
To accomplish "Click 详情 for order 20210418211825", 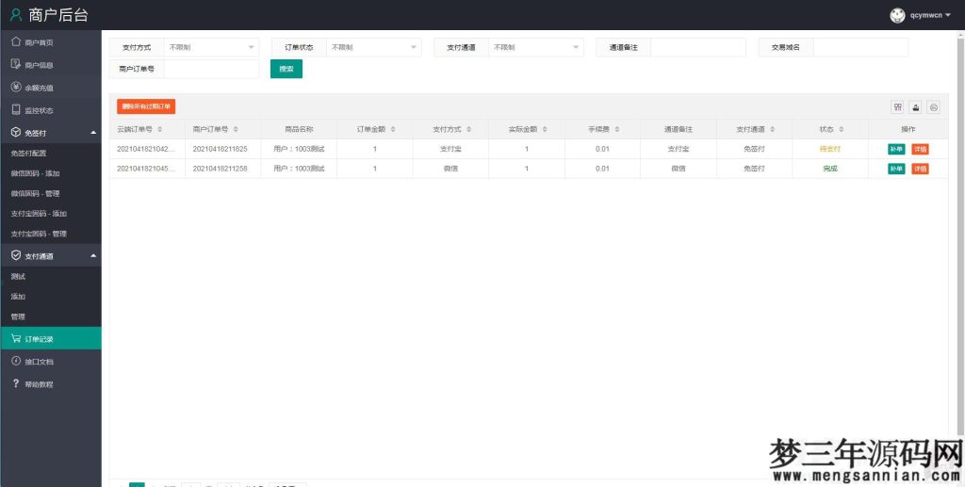I will (x=920, y=149).
